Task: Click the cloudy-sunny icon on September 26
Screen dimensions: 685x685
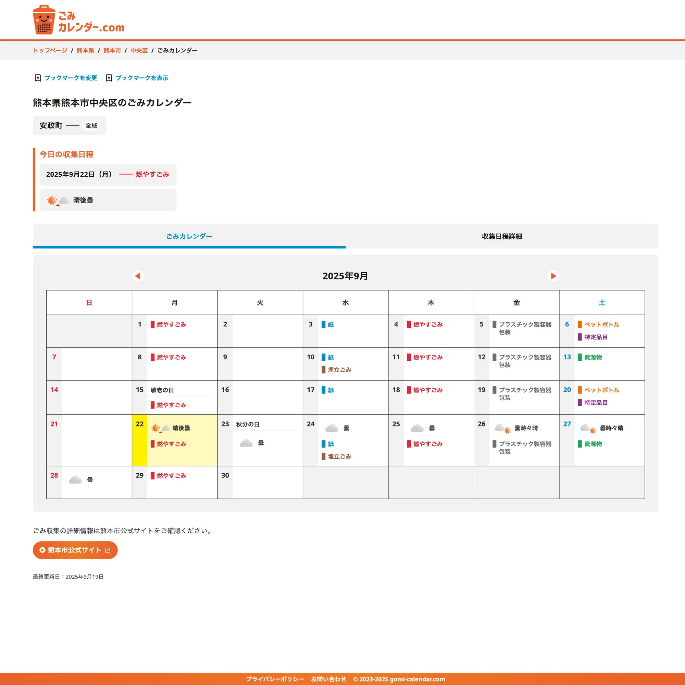Action: coord(503,428)
